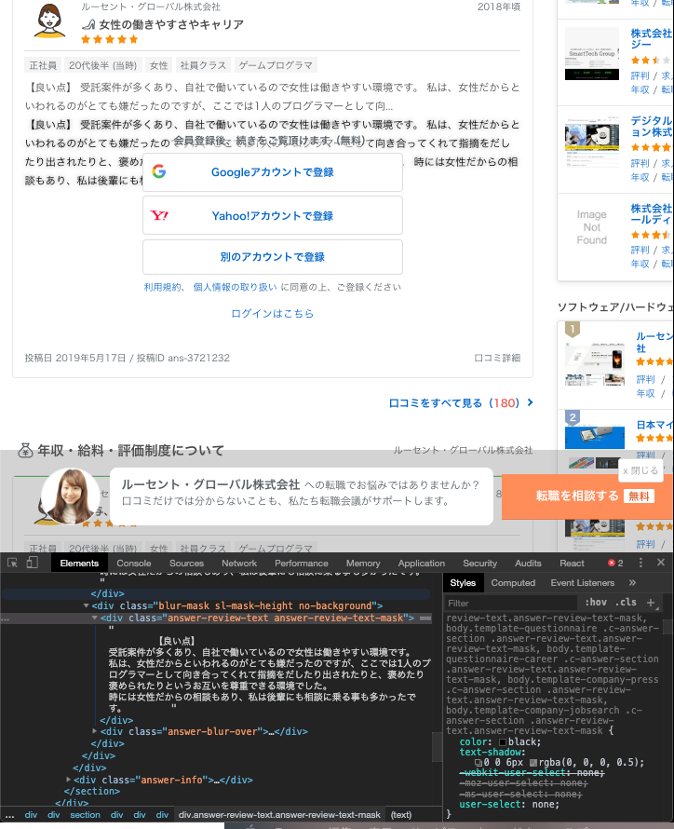Viewport: 674px width, 829px height.
Task: Select div.answer-review-text breadcrumb item
Action: [x=279, y=815]
